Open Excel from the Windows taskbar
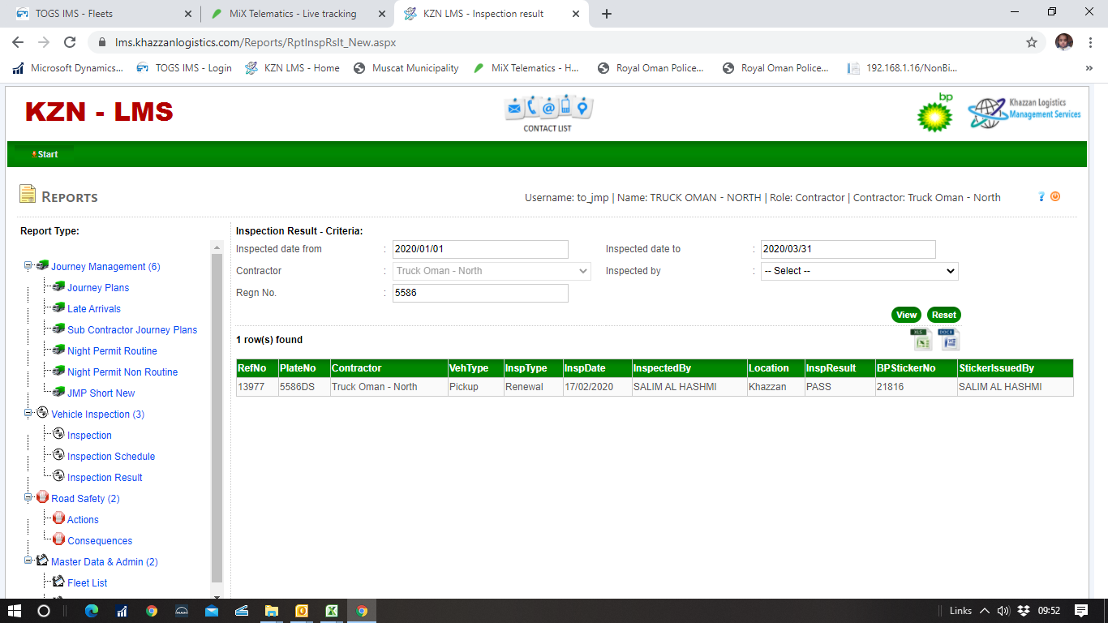The height and width of the screenshot is (623, 1108). tap(332, 611)
